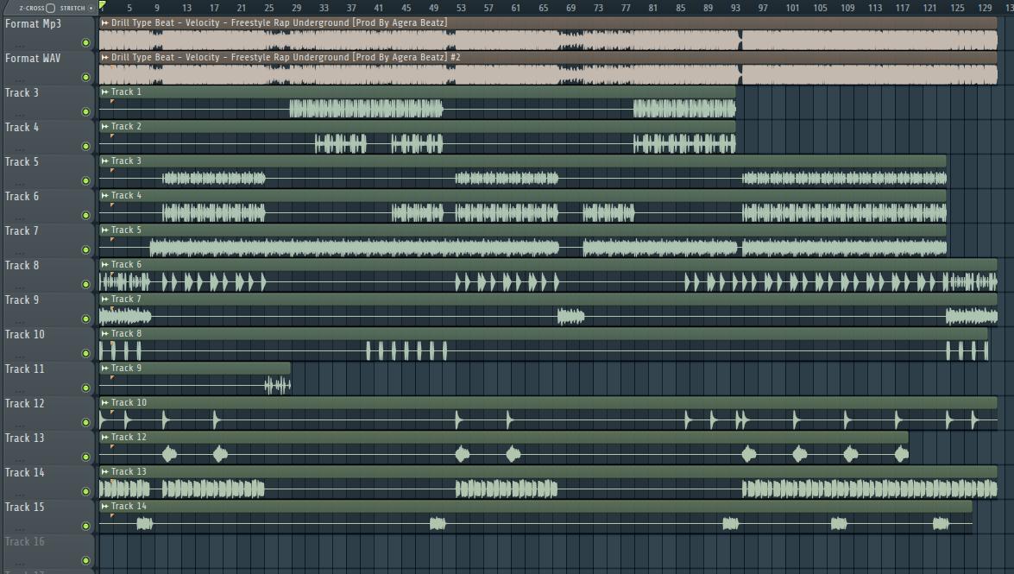The image size is (1014, 574).
Task: Jump to bar 129 on the ruler
Action: pyautogui.click(x=985, y=8)
